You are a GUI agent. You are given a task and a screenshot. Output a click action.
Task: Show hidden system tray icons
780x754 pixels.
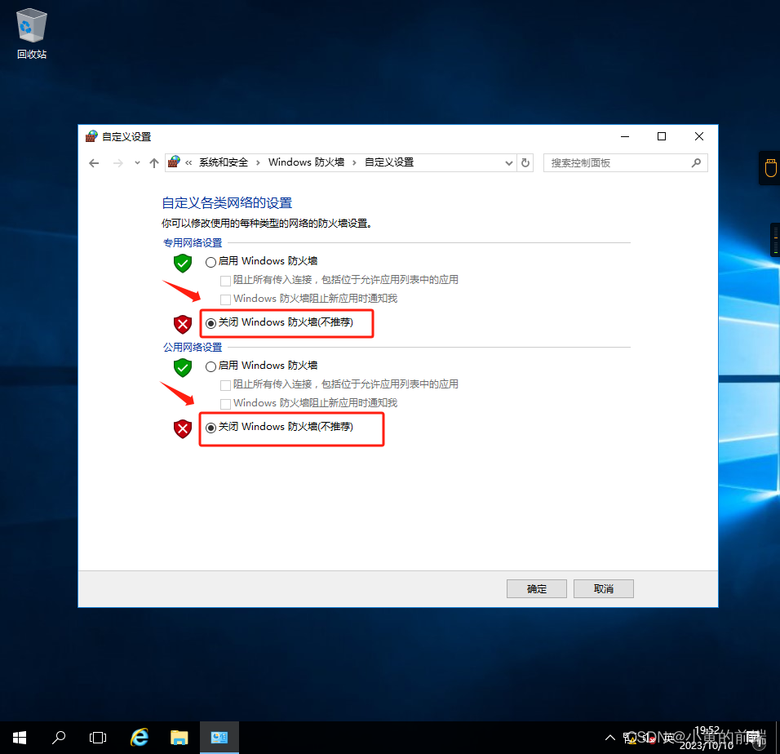[609, 738]
